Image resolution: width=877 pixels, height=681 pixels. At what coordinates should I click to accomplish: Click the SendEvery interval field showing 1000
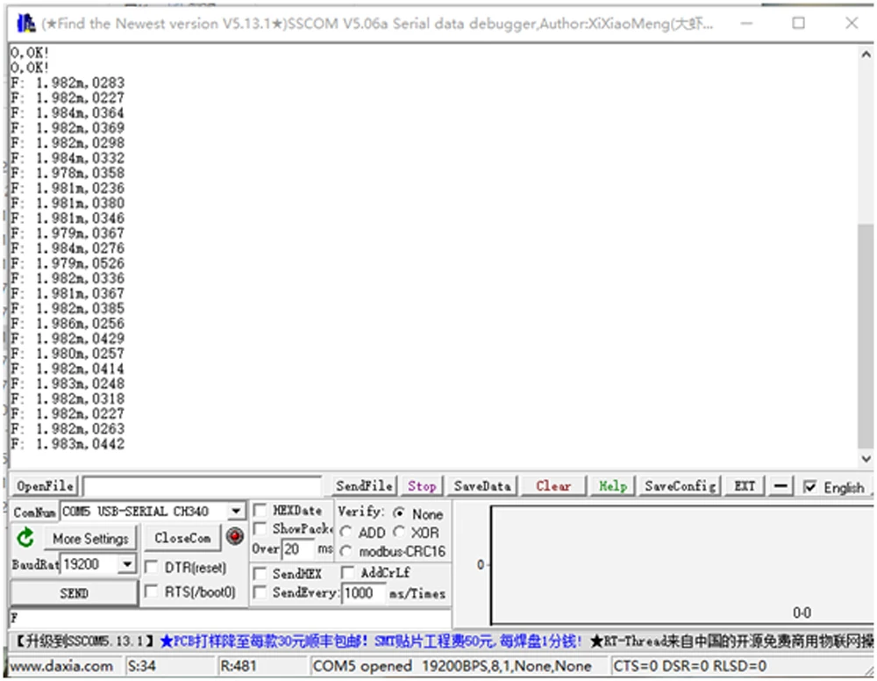[364, 592]
